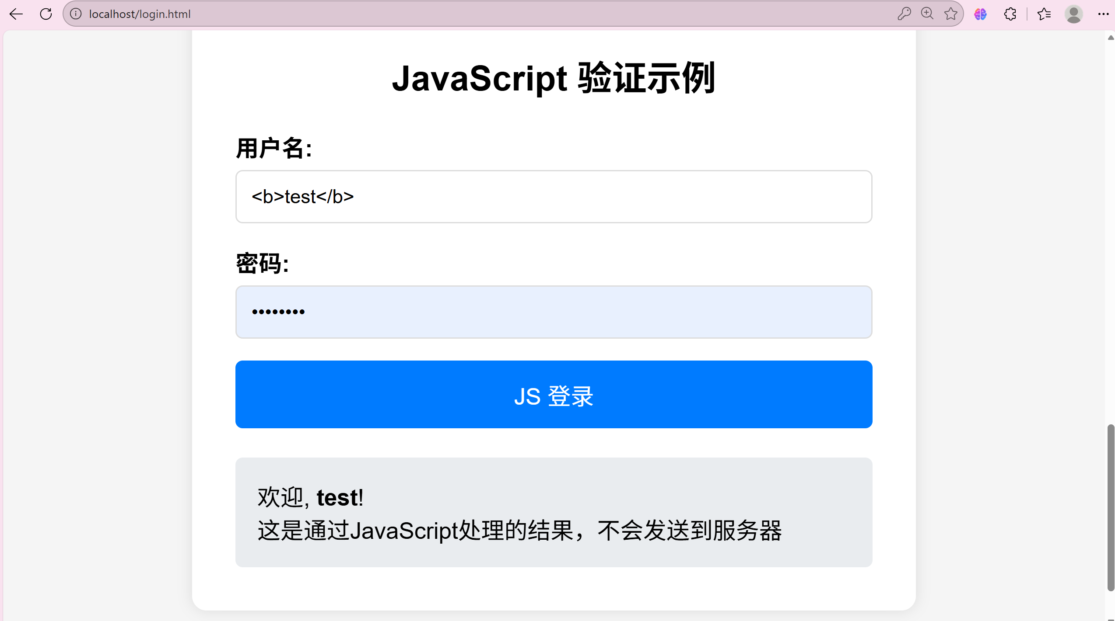Screen dimensions: 1115x621
Task: Click the JavaScript 验证示例 heading
Action: click(554, 79)
